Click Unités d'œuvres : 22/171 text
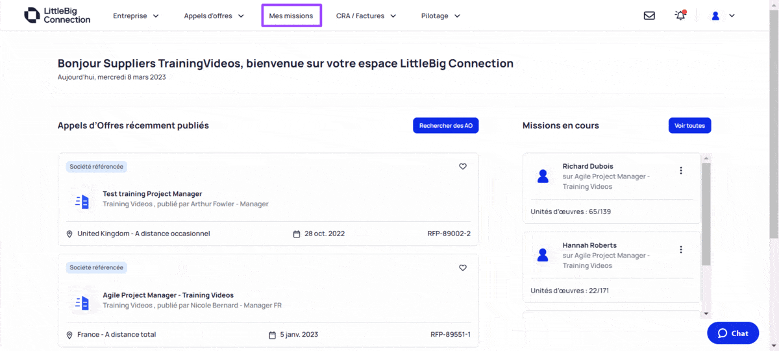779x351 pixels. click(571, 291)
